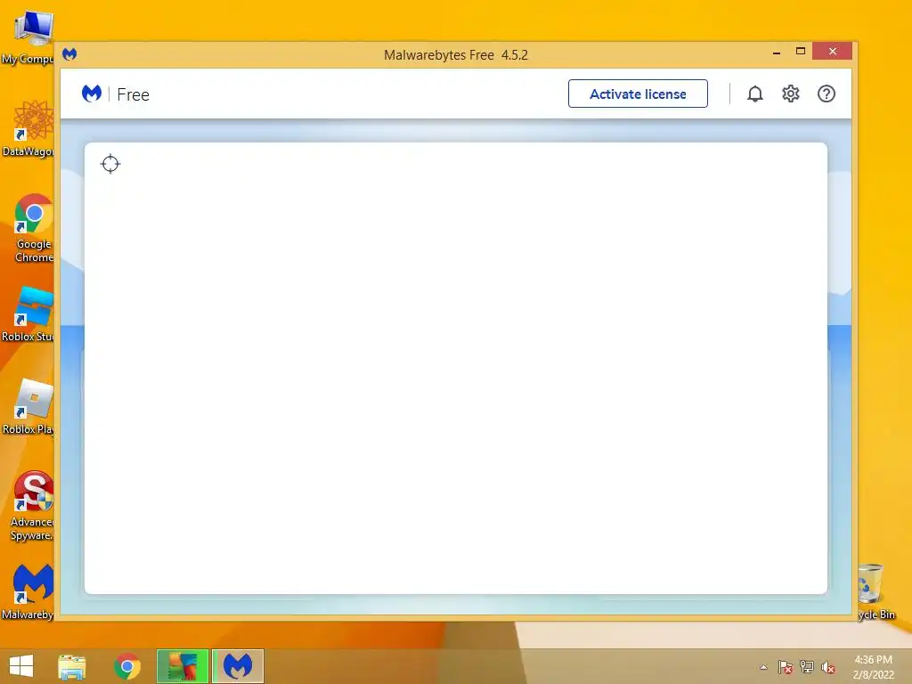This screenshot has height=684, width=912.
Task: Maximize the Malwarebytes Free window
Action: click(801, 51)
